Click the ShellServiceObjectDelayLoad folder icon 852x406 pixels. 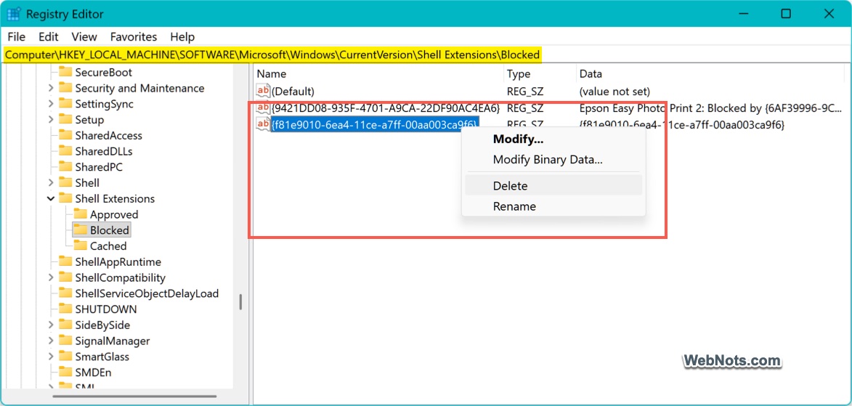(x=65, y=293)
